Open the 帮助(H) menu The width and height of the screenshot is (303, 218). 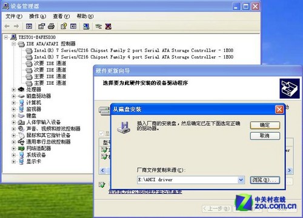click(85, 16)
